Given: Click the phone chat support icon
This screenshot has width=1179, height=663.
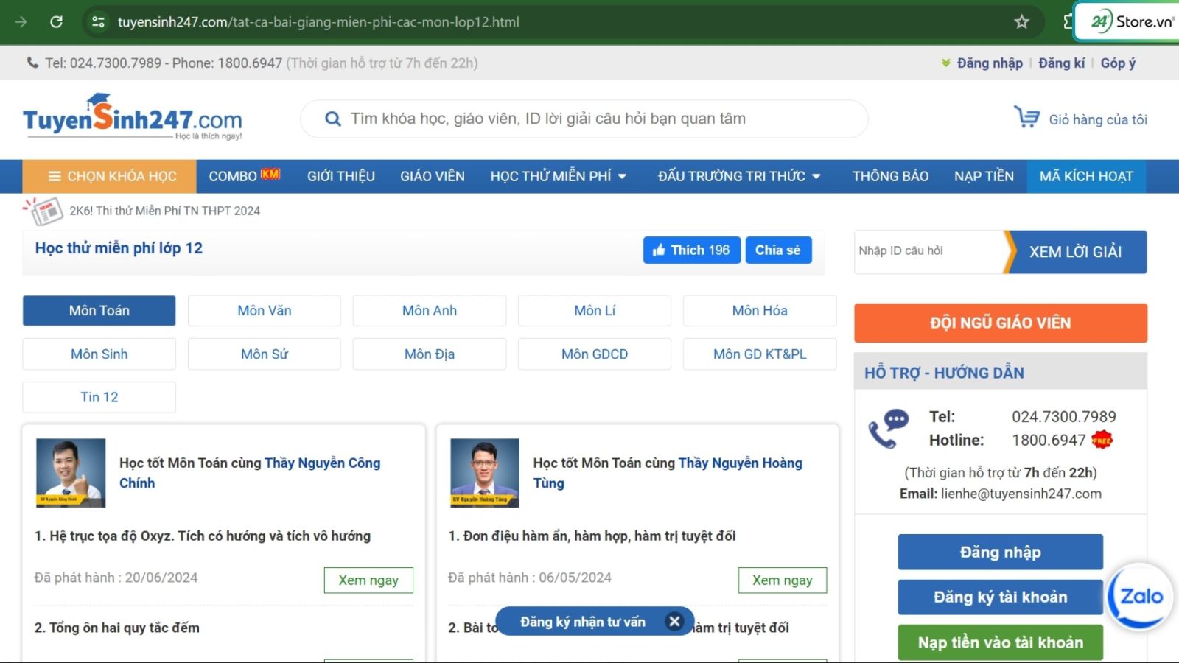Looking at the screenshot, I should tap(889, 428).
